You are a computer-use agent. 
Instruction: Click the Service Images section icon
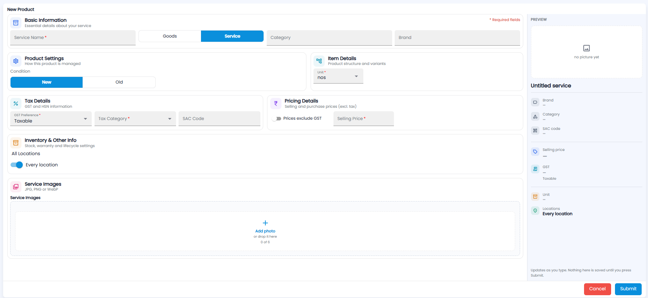pyautogui.click(x=16, y=187)
